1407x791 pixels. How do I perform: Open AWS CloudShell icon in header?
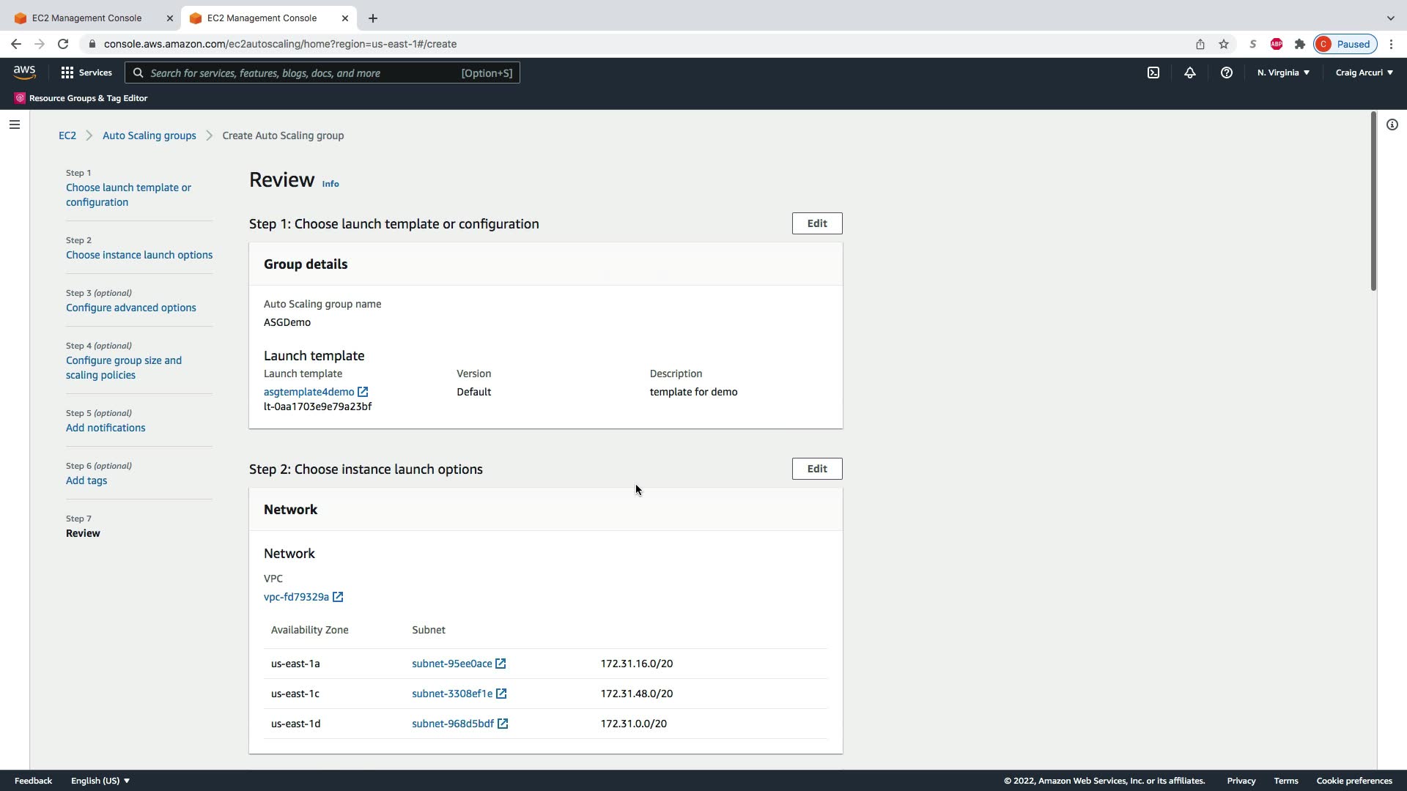(1153, 73)
